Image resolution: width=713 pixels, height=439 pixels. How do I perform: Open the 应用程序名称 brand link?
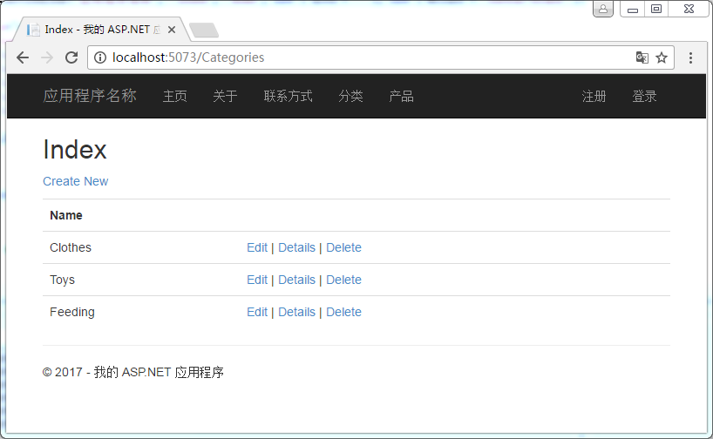click(90, 96)
